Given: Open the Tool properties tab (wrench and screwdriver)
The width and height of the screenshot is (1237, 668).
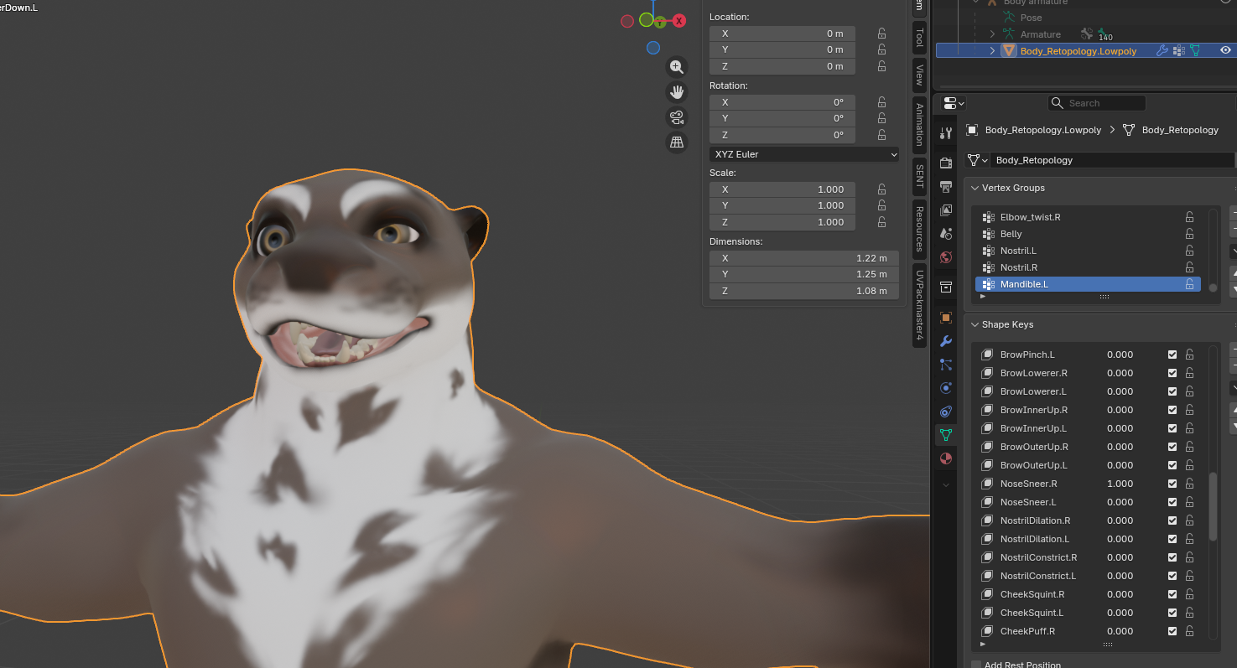Looking at the screenshot, I should 946,133.
